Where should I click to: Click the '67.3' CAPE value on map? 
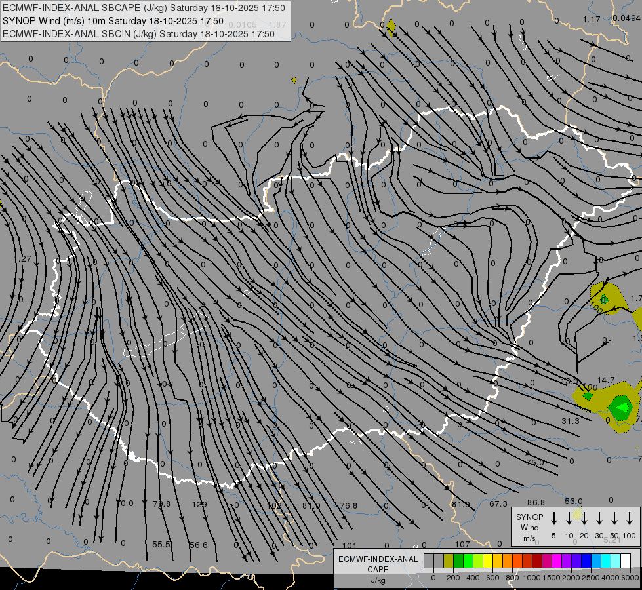[x=498, y=503]
